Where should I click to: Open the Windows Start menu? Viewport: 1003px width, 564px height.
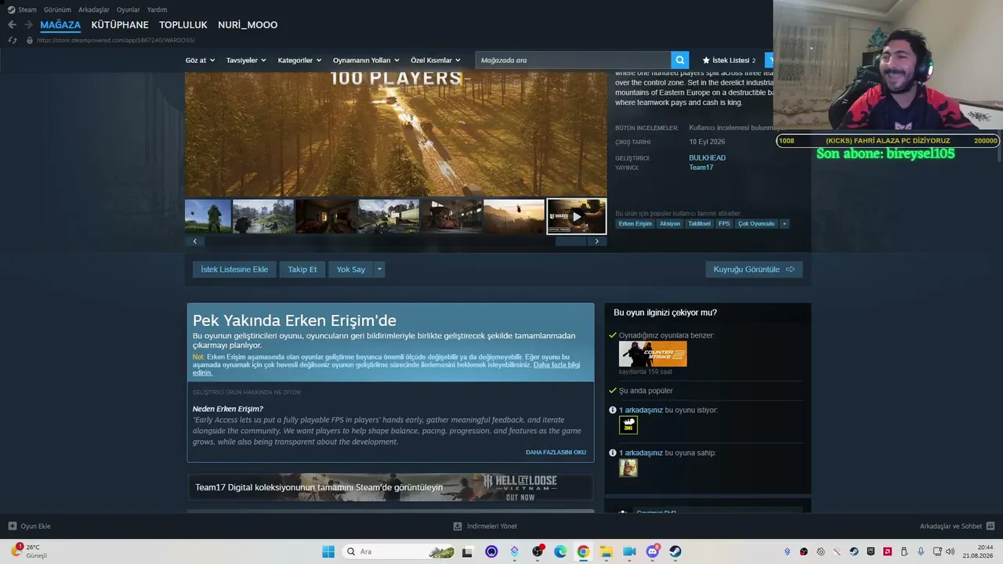tap(328, 551)
